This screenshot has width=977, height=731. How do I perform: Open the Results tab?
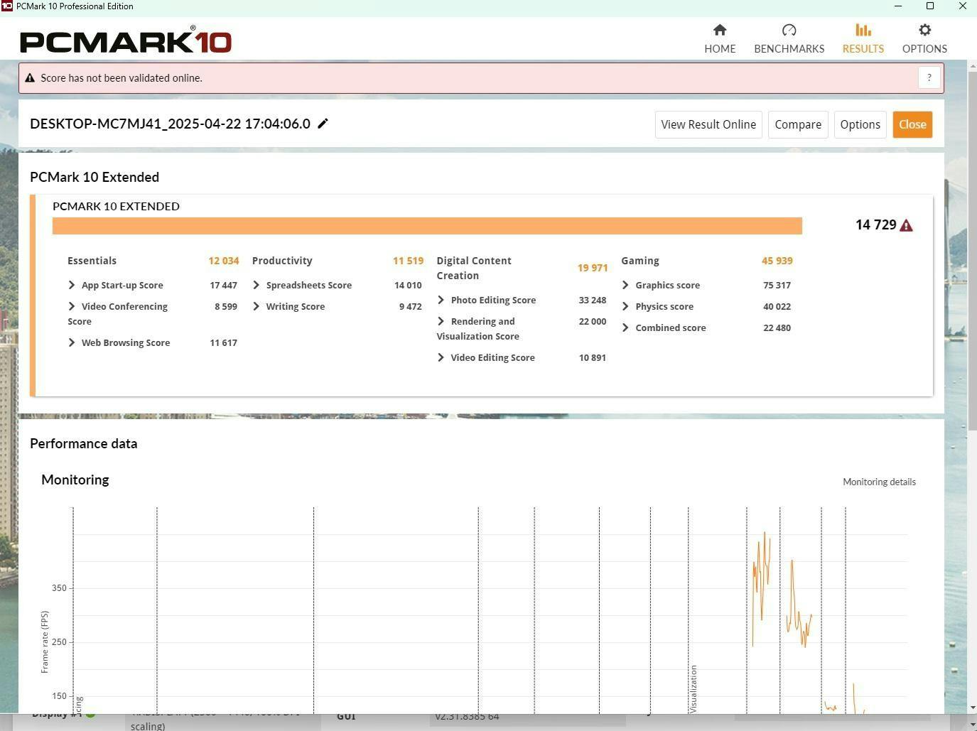(x=863, y=38)
